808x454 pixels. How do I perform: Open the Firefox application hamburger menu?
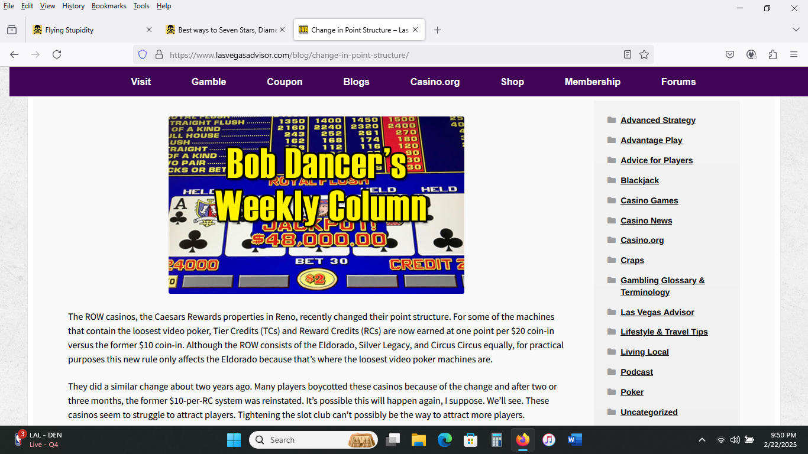pyautogui.click(x=794, y=54)
